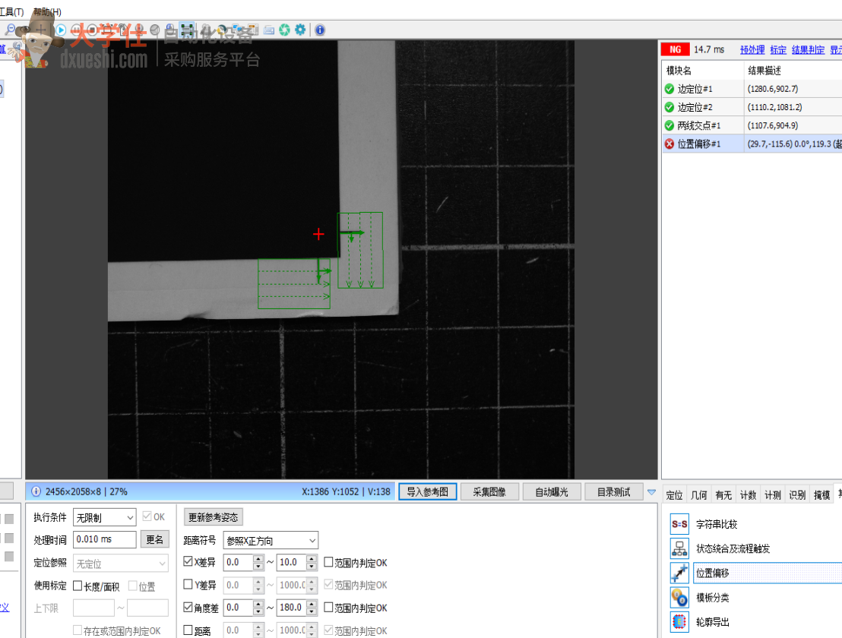Click the blue info icon in toolbar
The height and width of the screenshot is (638, 842).
(x=320, y=30)
